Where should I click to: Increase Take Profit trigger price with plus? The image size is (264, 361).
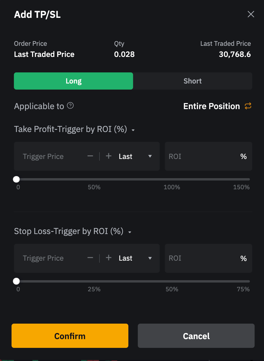pos(108,156)
